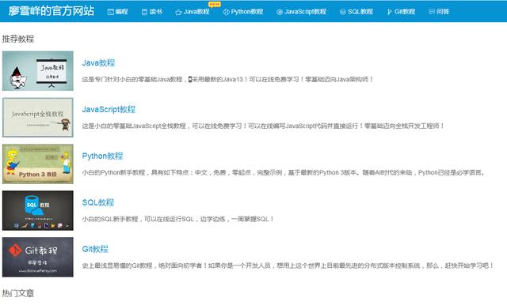Screen dimensions: 507x305
Task: Open the 编程 menu item
Action: (121, 12)
